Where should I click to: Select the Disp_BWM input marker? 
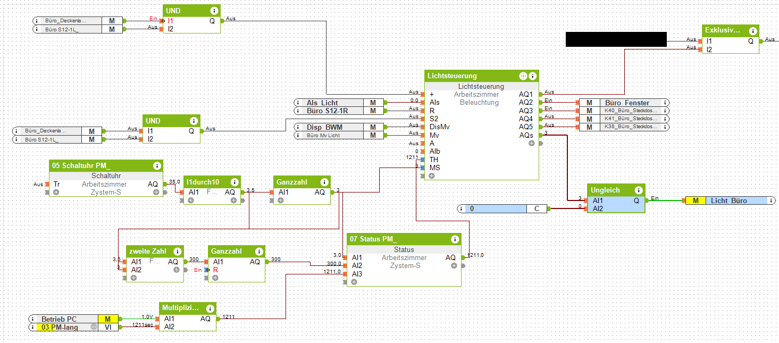(338, 127)
